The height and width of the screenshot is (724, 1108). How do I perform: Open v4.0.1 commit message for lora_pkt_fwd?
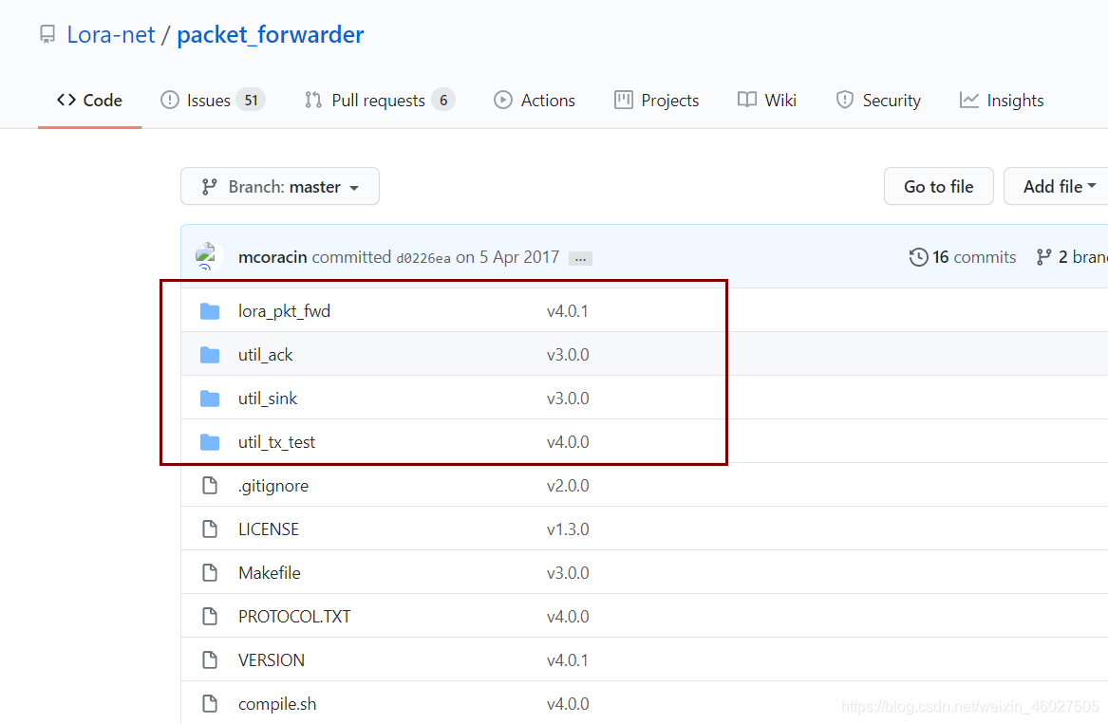568,311
